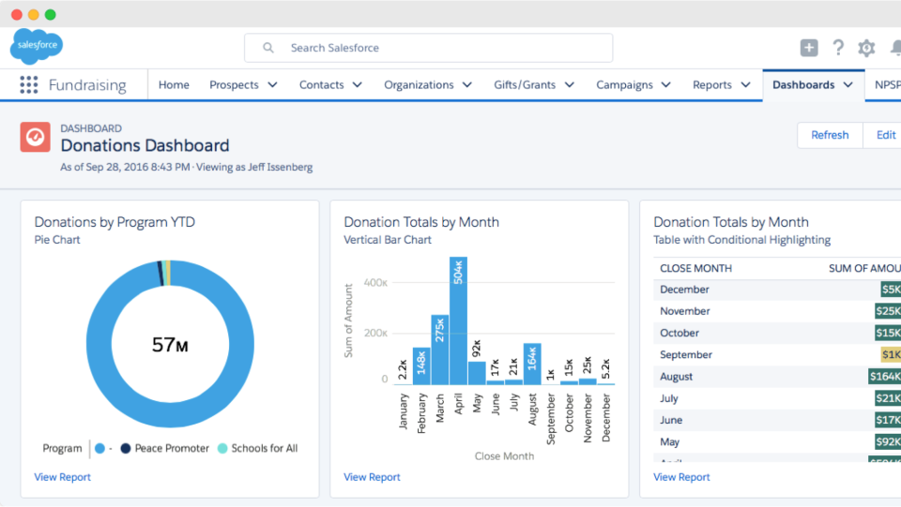This screenshot has width=901, height=507.
Task: Click the March 275K bar
Action: coord(439,350)
